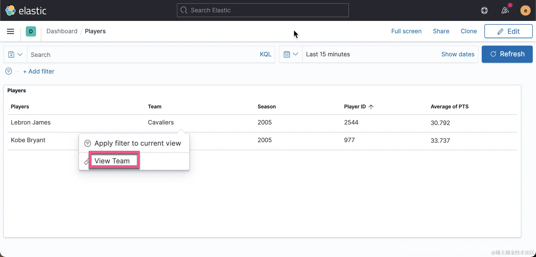Screen dimensions: 536x257
Task: Open the saved query menu
Action: coord(15,54)
